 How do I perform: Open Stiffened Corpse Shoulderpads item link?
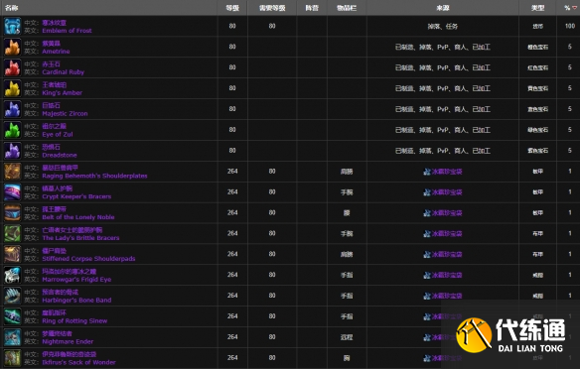[x=88, y=259]
